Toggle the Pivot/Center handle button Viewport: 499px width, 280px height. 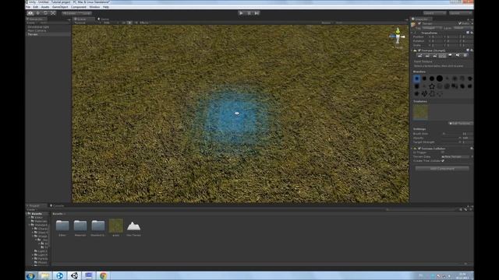tap(69, 13)
